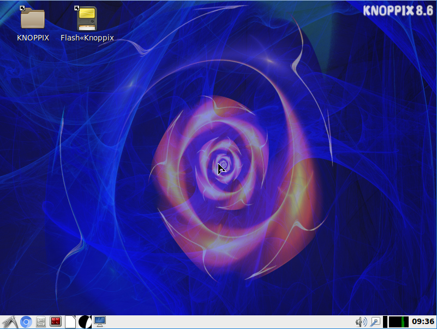
Task: Click the narrow black monitor bar
Action: point(385,322)
